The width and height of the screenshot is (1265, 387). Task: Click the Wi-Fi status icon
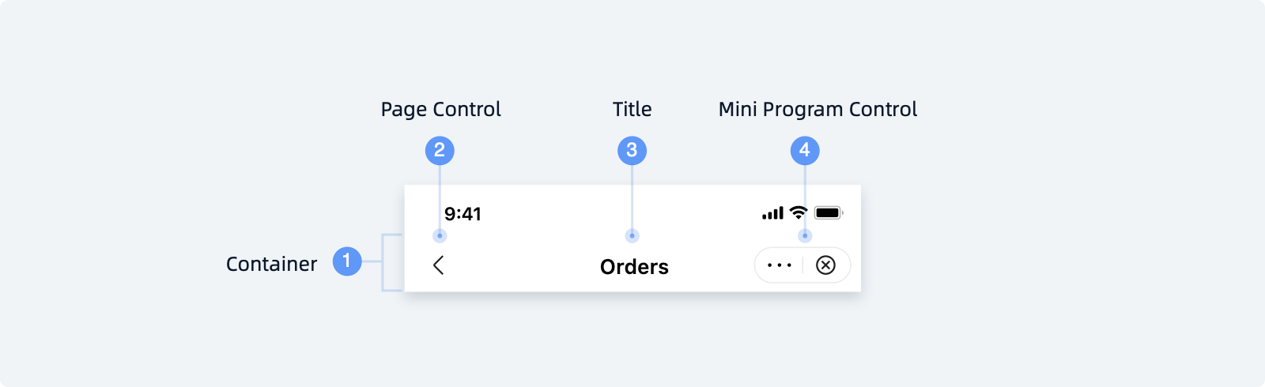[799, 212]
